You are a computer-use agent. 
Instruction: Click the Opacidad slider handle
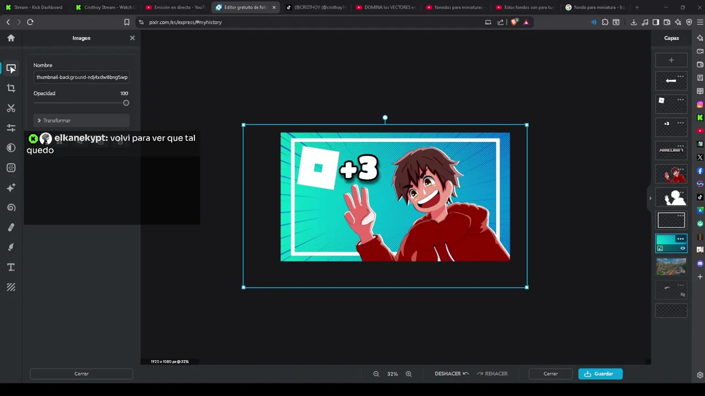(126, 103)
